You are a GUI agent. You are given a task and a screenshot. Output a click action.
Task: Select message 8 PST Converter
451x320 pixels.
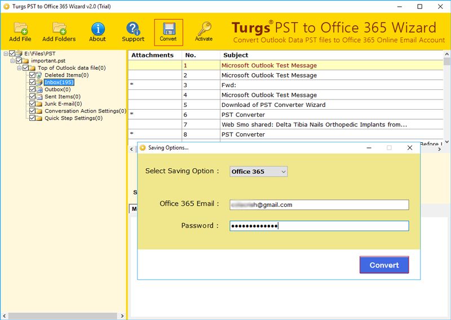(286, 134)
